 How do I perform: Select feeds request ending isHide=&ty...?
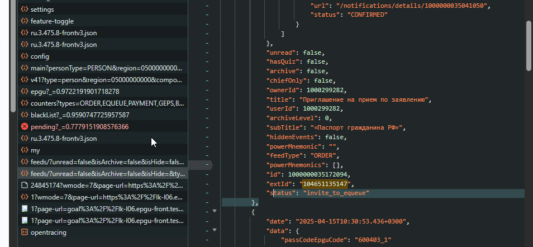pyautogui.click(x=103, y=174)
